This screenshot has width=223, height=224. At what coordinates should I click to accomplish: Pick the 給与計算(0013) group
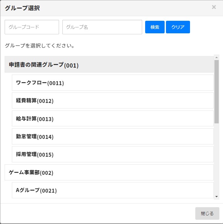(x=112, y=118)
